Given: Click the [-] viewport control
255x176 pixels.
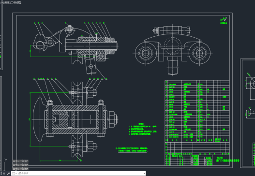Looking at the screenshot, I should tap(1, 2).
